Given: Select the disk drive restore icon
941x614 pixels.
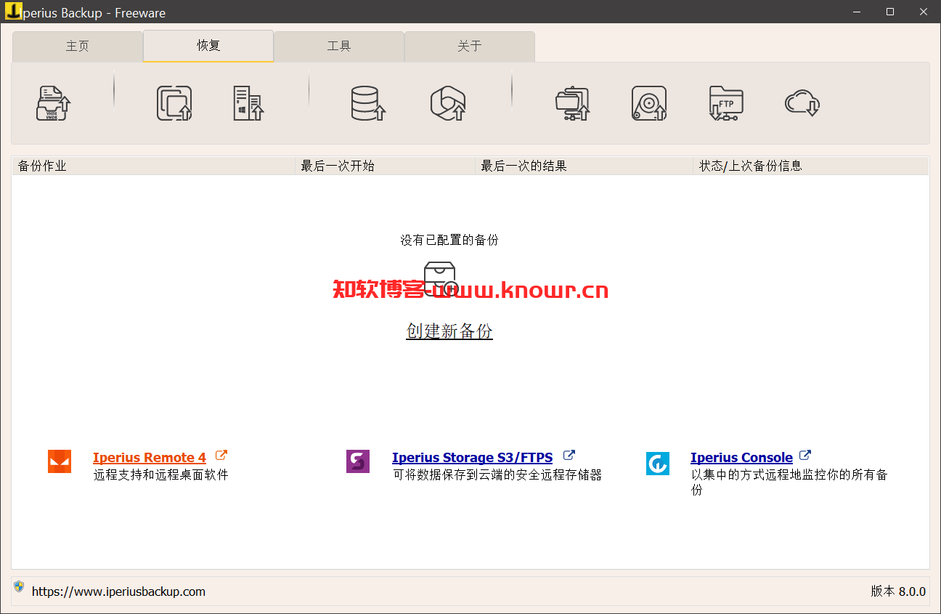Looking at the screenshot, I should coord(649,103).
